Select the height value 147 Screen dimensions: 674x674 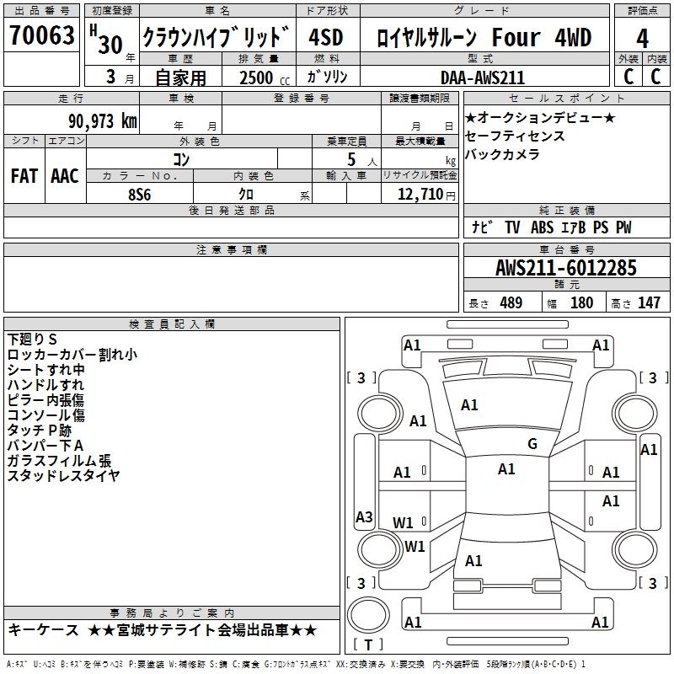pyautogui.click(x=649, y=302)
